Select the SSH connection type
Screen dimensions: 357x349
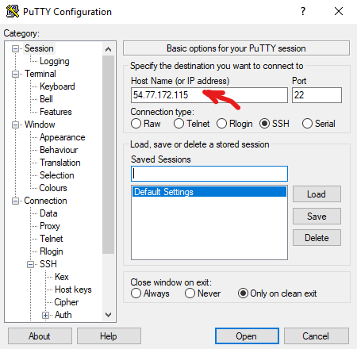click(x=264, y=124)
